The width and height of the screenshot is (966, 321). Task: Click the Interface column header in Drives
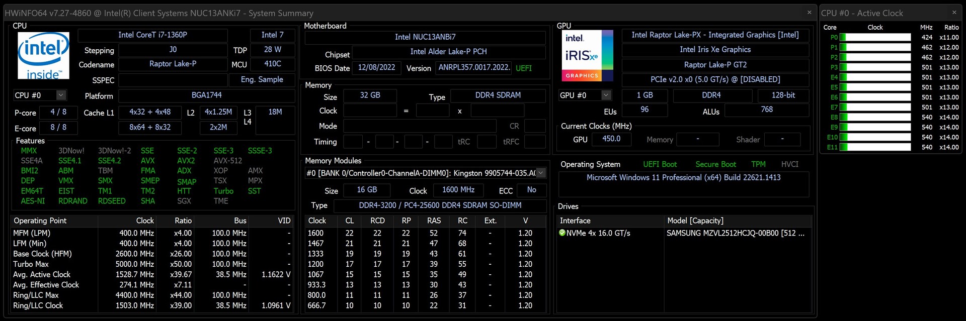click(611, 221)
